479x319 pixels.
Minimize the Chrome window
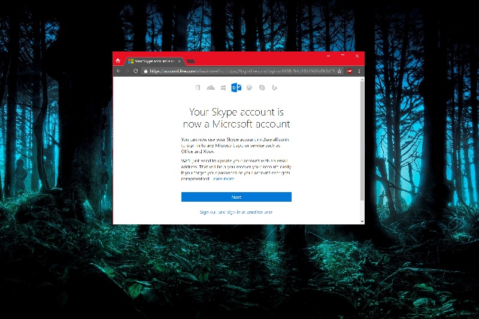tap(328, 56)
